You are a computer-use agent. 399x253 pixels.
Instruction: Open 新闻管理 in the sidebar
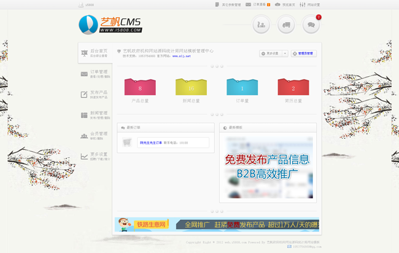coord(95,115)
